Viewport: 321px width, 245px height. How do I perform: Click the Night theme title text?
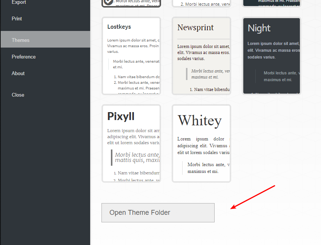point(259,28)
